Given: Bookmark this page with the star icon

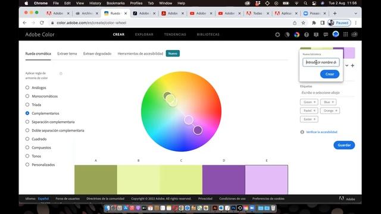Looking at the screenshot, I should point(303,23).
